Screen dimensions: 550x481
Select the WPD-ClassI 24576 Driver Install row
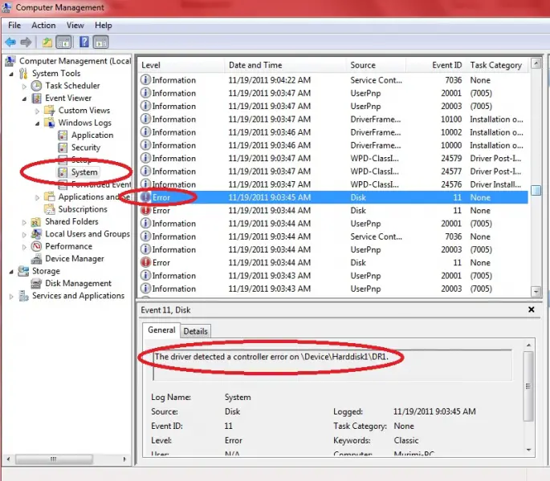pyautogui.click(x=333, y=184)
